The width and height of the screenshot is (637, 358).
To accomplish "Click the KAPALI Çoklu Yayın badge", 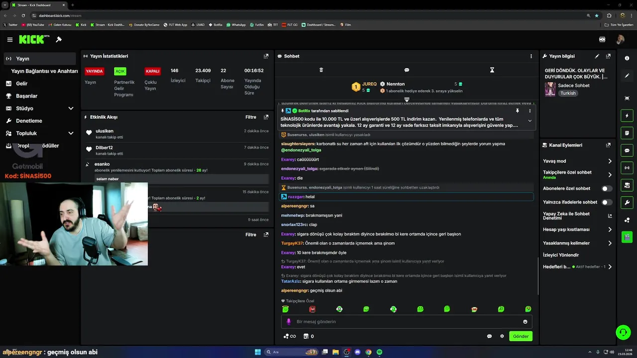I will click(152, 71).
